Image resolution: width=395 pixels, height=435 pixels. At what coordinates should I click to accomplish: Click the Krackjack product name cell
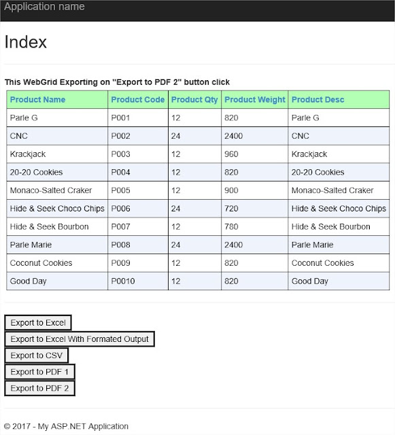[x=57, y=154]
